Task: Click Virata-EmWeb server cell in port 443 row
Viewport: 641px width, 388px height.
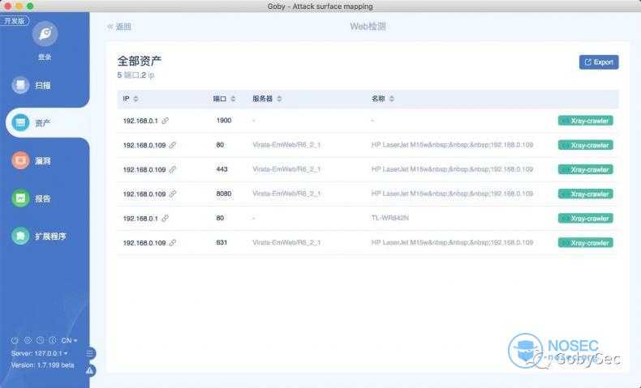Action: point(286,170)
